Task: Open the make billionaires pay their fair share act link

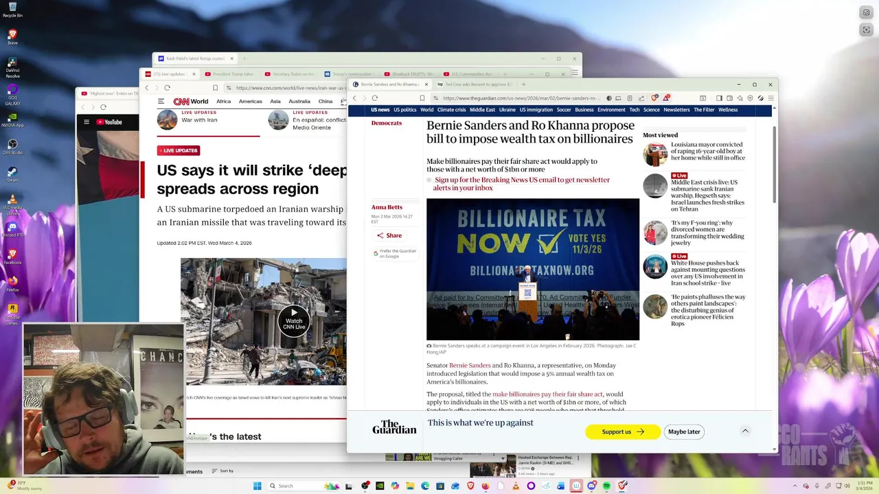Action: pos(547,395)
